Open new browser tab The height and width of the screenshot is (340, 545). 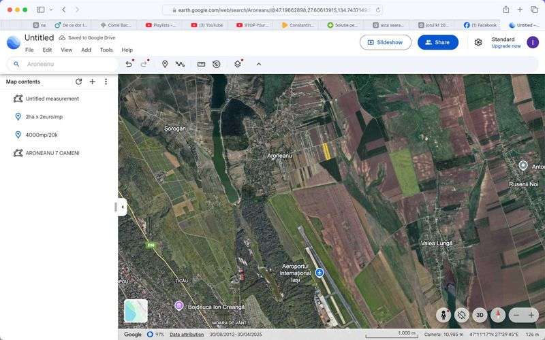tap(520, 10)
